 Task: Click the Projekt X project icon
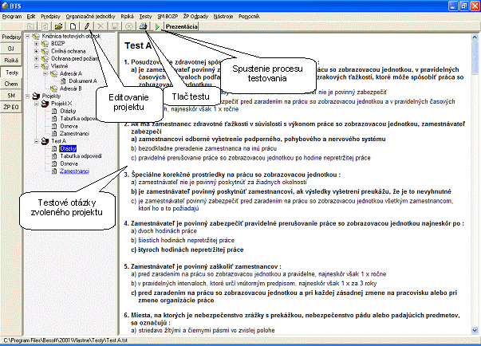[45, 104]
